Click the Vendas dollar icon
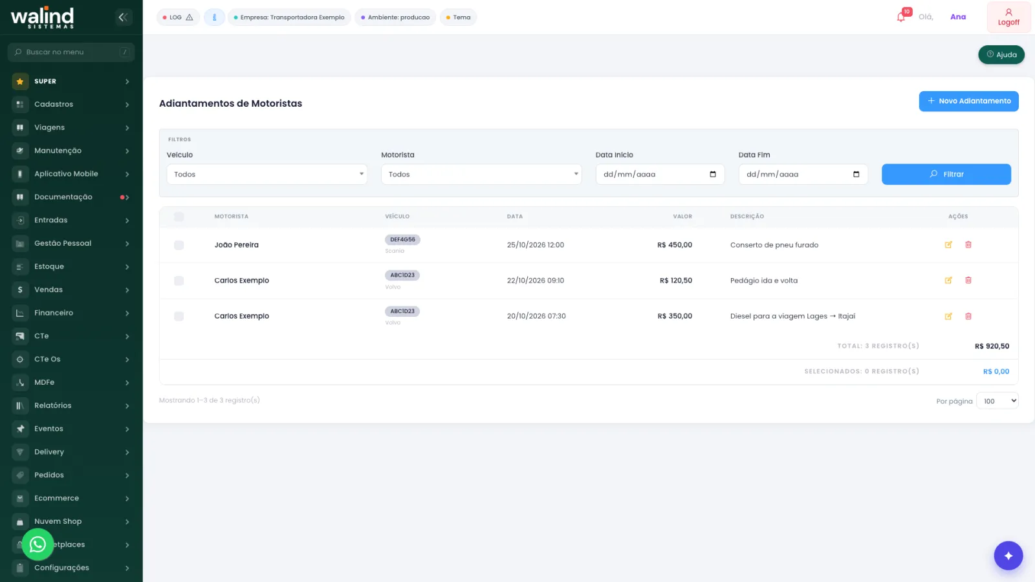1035x582 pixels. 20,290
